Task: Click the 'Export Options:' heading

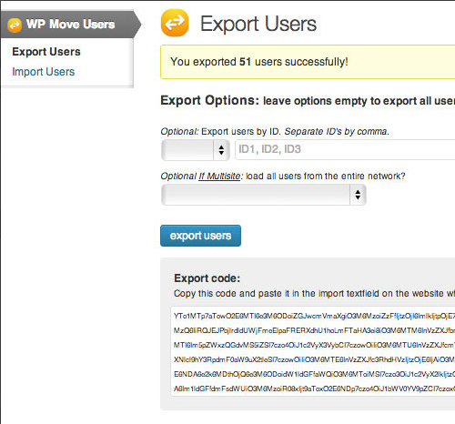Action: (210, 100)
